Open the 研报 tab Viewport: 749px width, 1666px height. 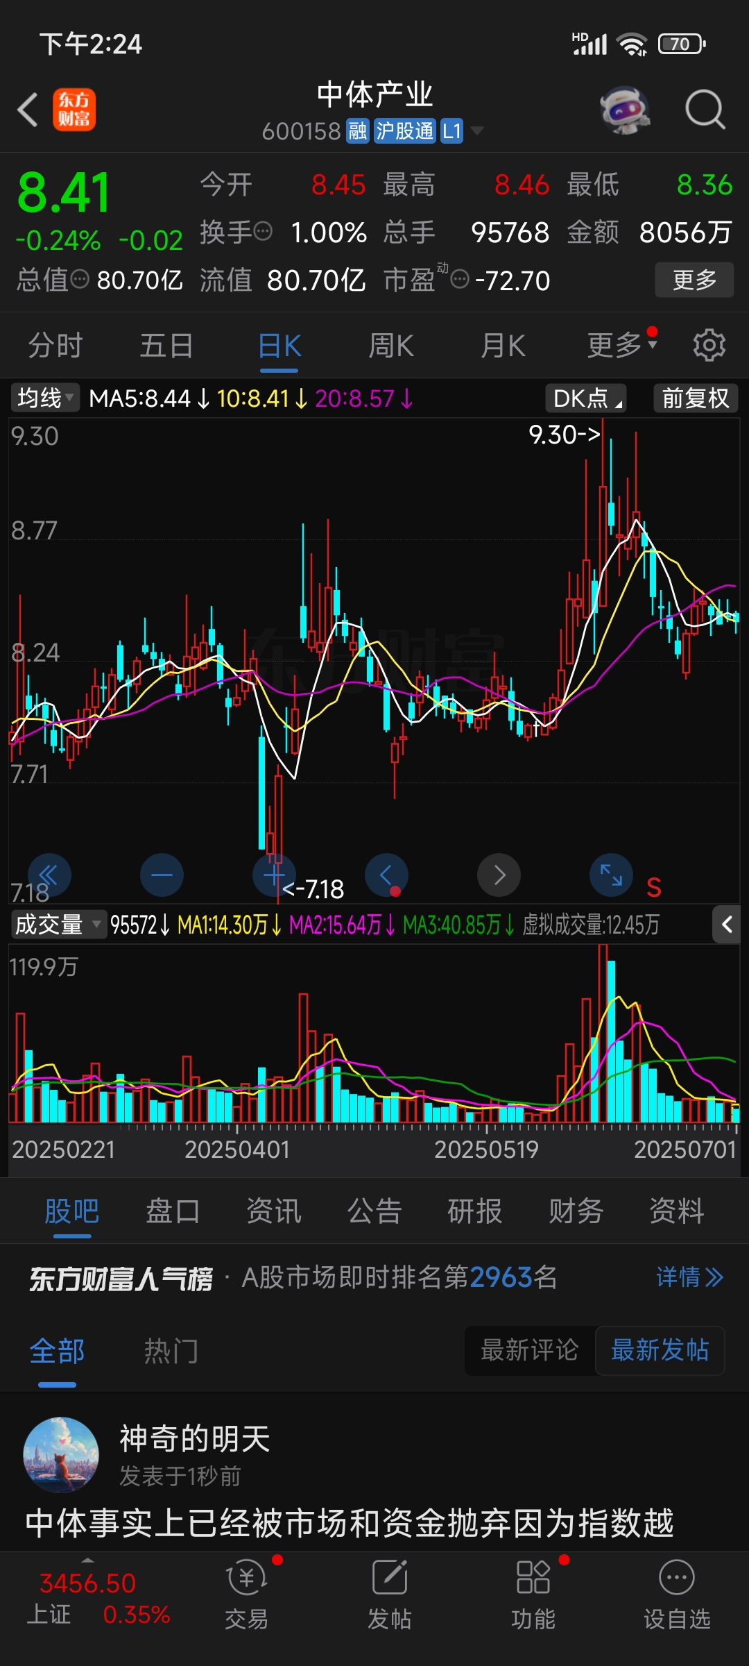tap(475, 1211)
